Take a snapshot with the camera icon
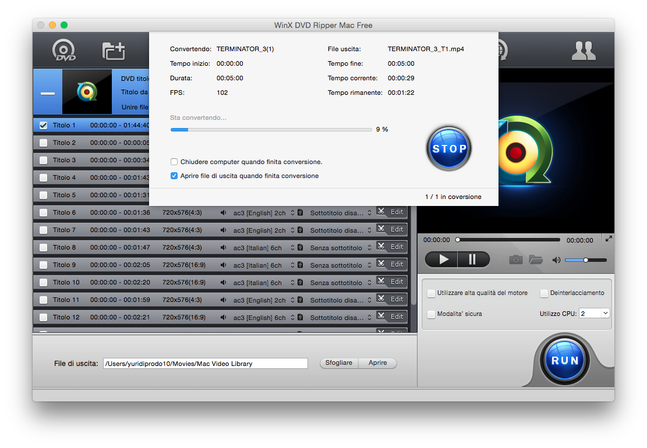 coord(515,259)
